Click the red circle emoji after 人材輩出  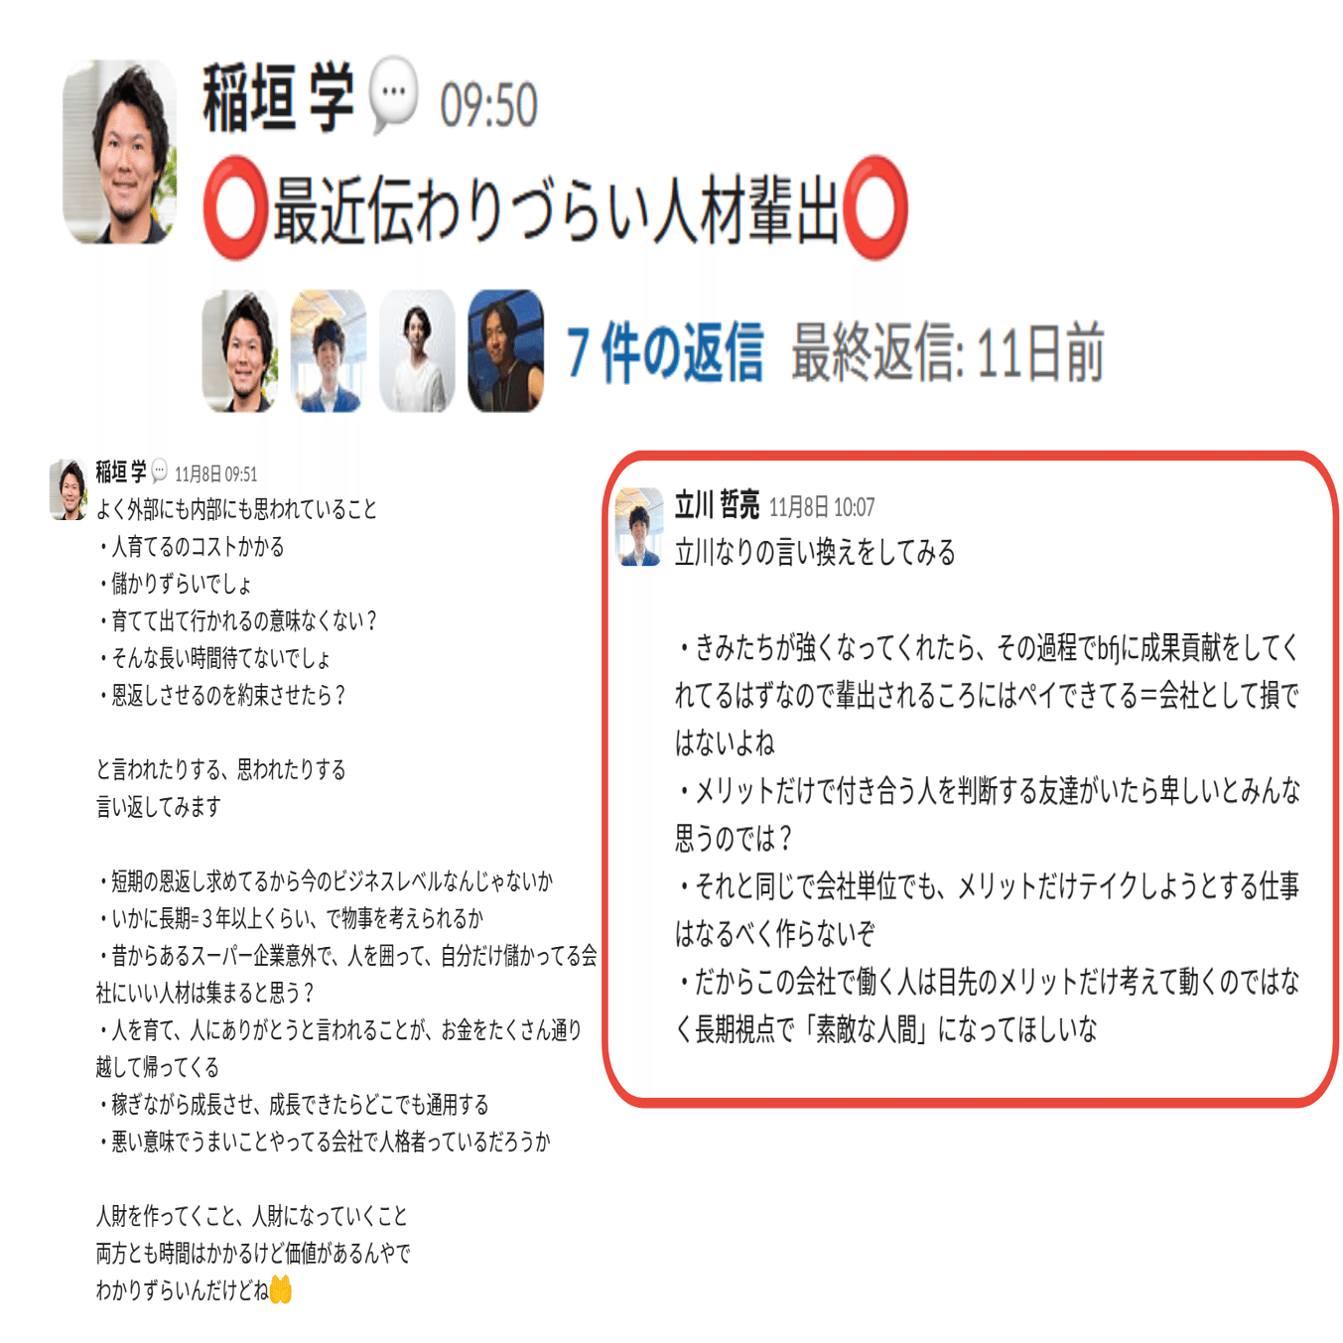point(874,207)
